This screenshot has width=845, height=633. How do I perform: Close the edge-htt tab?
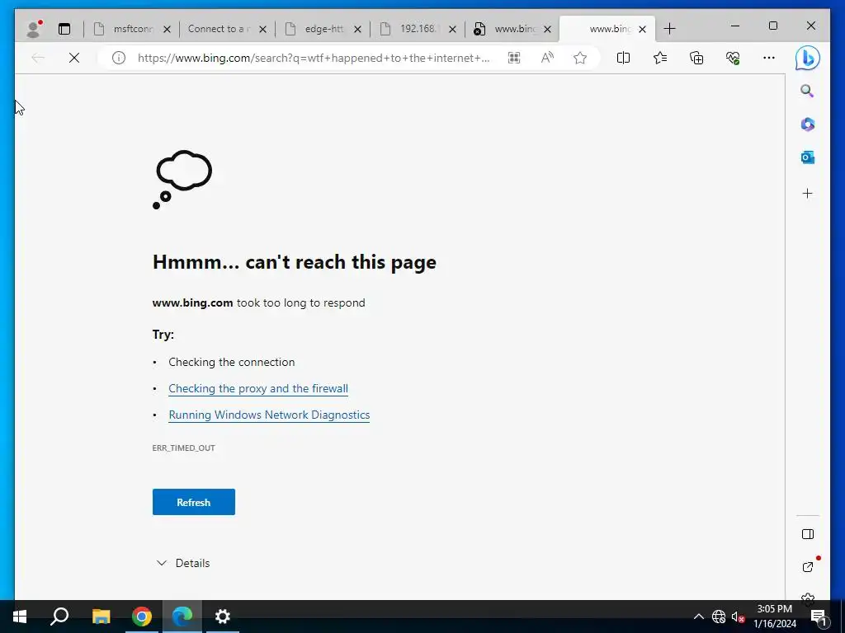pyautogui.click(x=358, y=29)
